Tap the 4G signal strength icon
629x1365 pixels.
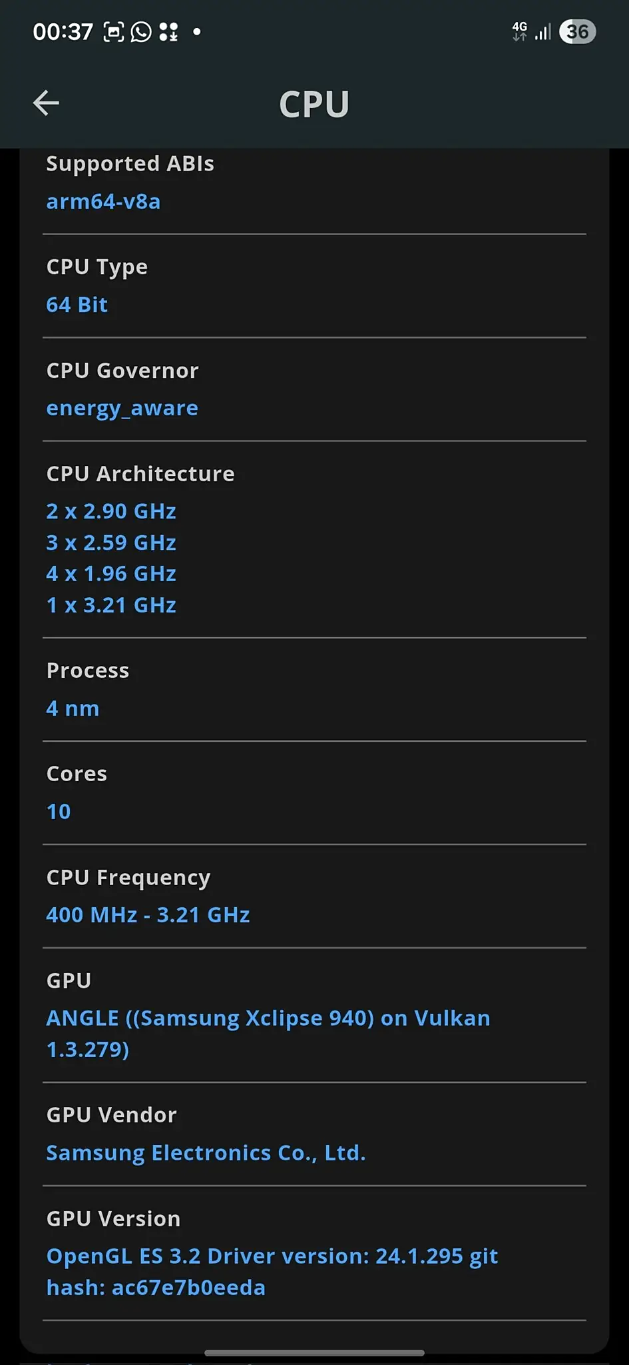click(x=531, y=31)
